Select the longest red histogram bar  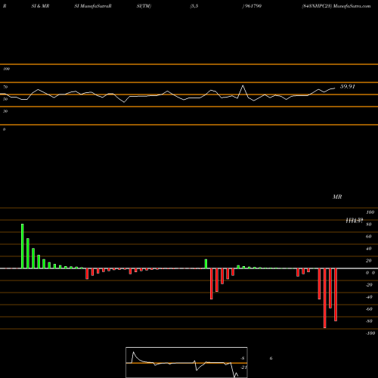point(325,298)
